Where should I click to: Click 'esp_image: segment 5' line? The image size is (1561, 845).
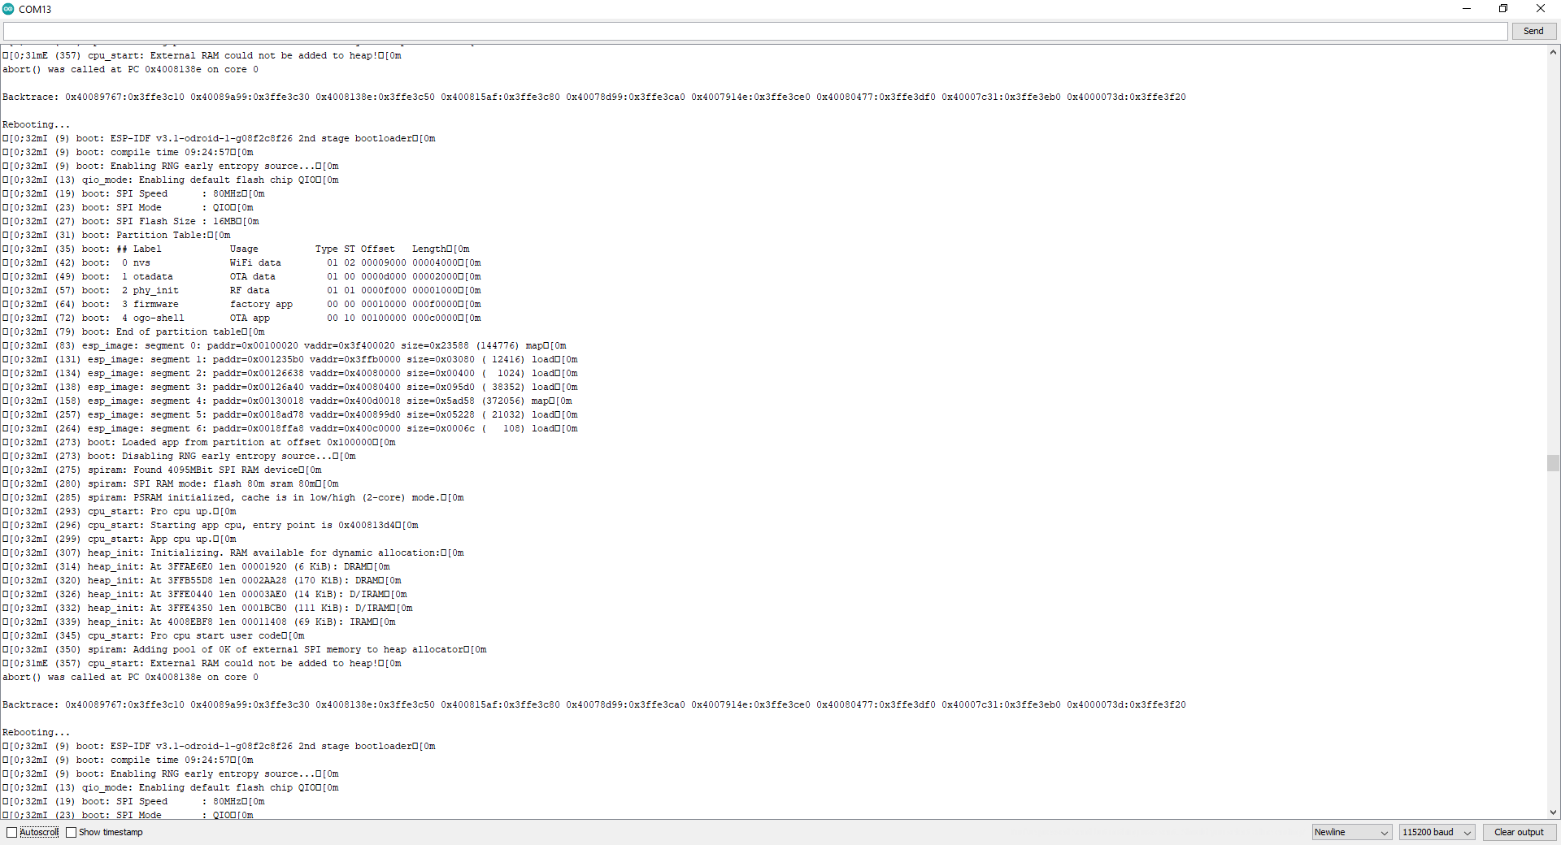pyautogui.click(x=290, y=414)
